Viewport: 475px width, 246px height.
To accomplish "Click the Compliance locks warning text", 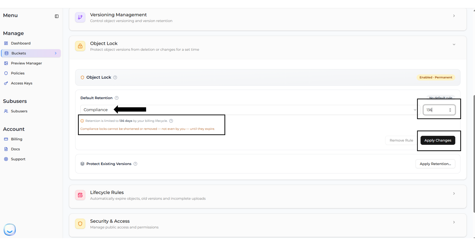I will click(148, 129).
